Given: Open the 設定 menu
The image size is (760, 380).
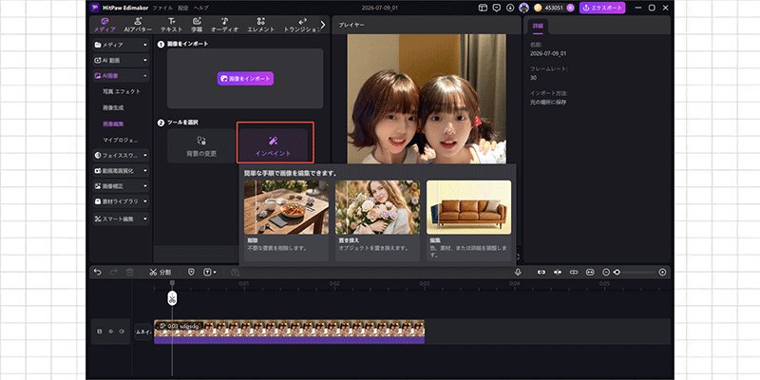Looking at the screenshot, I should click(182, 8).
